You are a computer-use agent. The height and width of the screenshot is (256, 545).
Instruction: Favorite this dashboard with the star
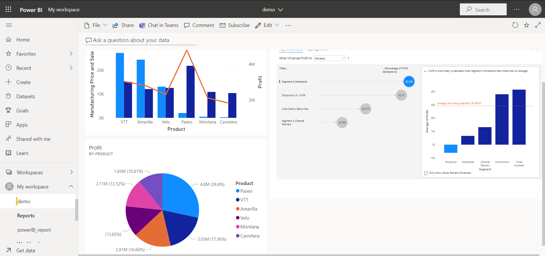point(527,25)
